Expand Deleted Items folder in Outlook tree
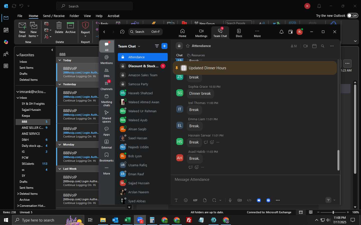361x225 pixels. (18, 194)
